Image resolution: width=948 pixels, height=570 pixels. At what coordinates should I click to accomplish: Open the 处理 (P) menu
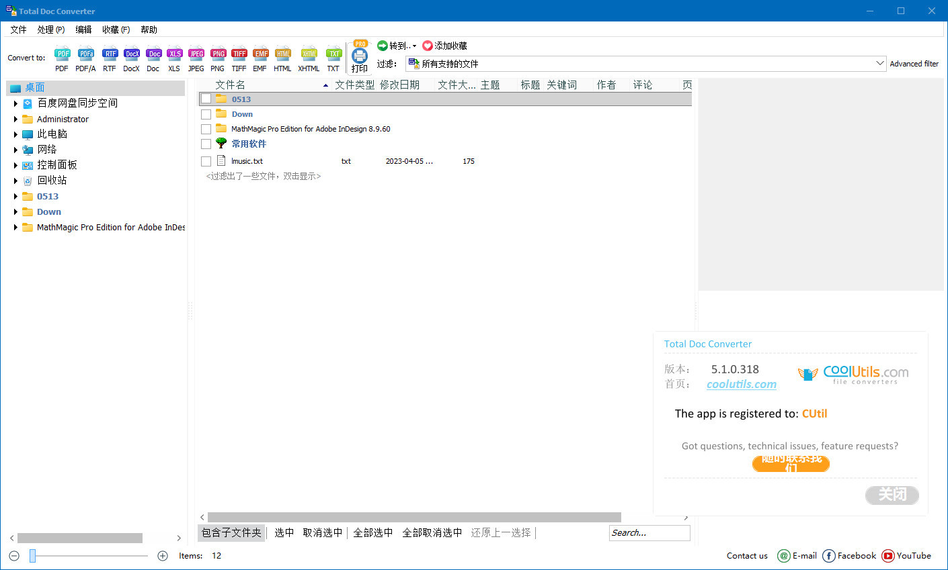pos(50,29)
